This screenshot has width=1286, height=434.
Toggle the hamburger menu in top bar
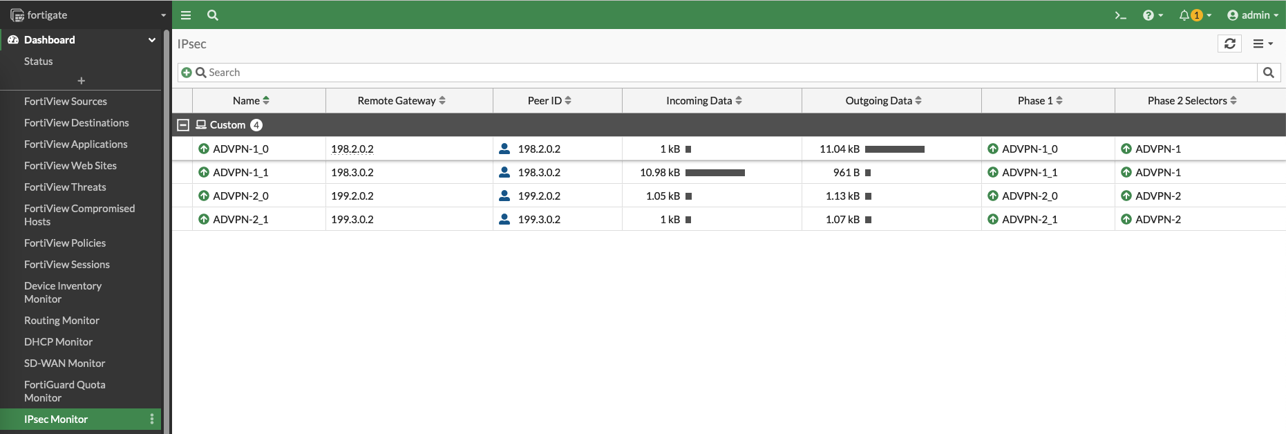[x=186, y=15]
